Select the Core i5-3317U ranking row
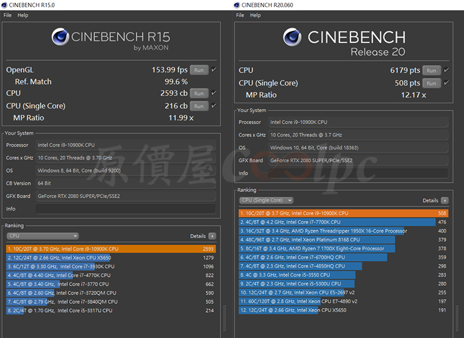 [x=111, y=311]
